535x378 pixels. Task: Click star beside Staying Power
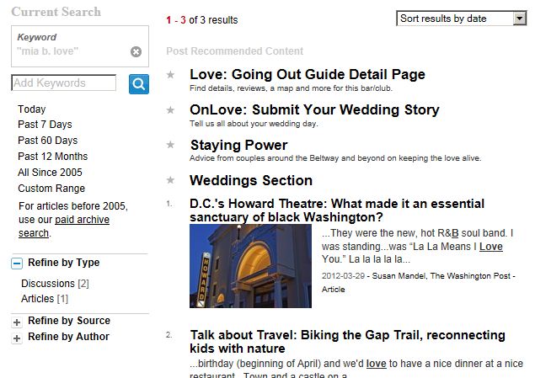[x=170, y=145]
